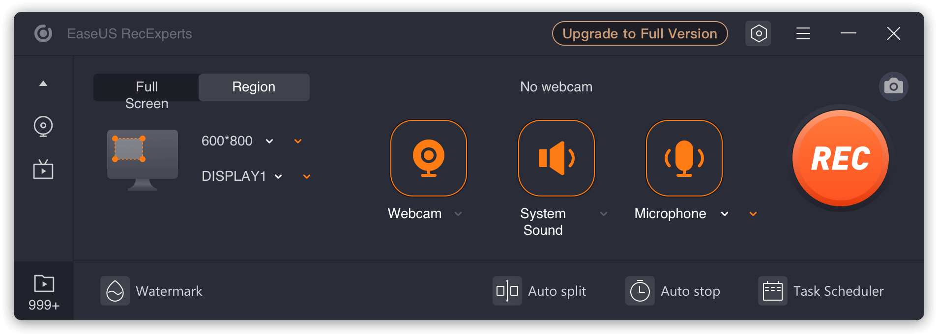Open the hamburger menu
938x336 pixels.
(x=803, y=33)
